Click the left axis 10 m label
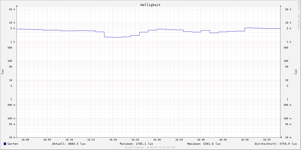 pyautogui.click(x=12, y=137)
